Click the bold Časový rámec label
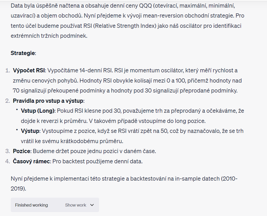Screen dimensions: 267x216 pos(31,161)
